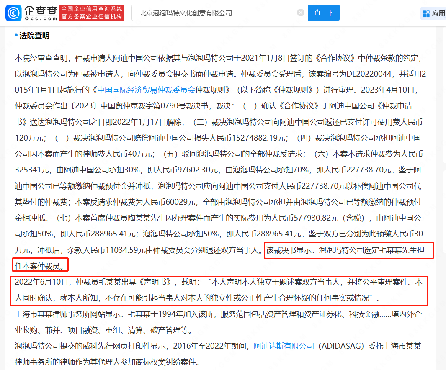Open the 应用 apps grid icon
This screenshot has width=446, height=370.
click(x=426, y=14)
